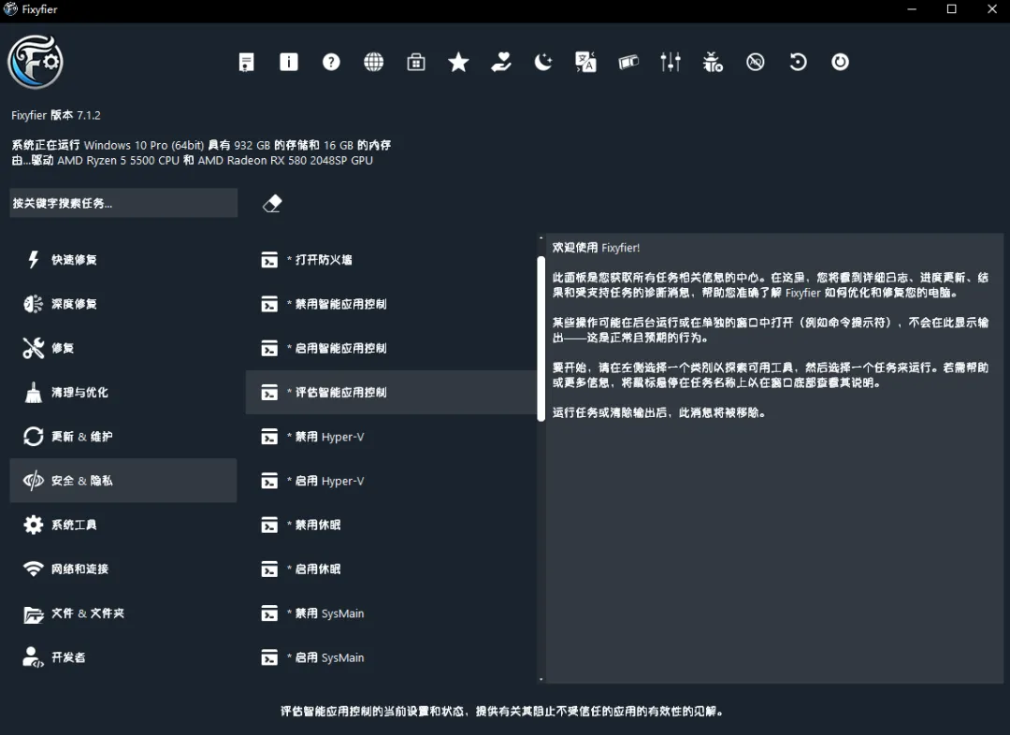
Task: Open the 网络和连接 category
Action: (123, 569)
